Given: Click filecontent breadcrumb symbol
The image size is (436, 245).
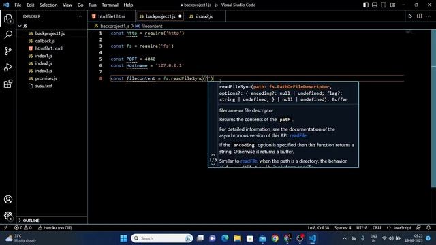Looking at the screenshot, I should tap(151, 26).
